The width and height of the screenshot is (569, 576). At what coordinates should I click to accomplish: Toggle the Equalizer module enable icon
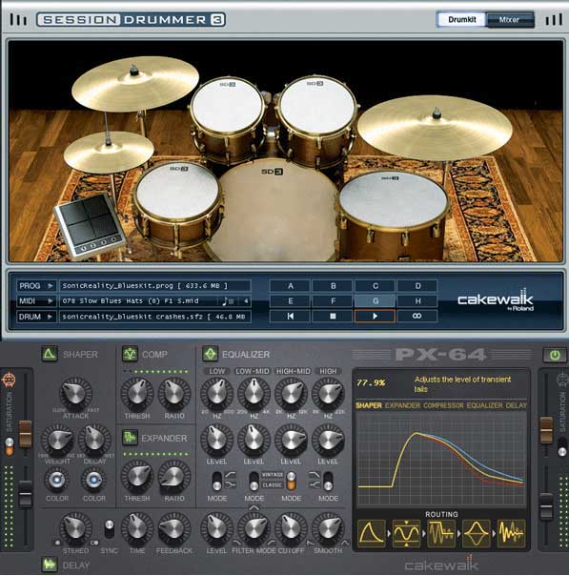click(210, 354)
